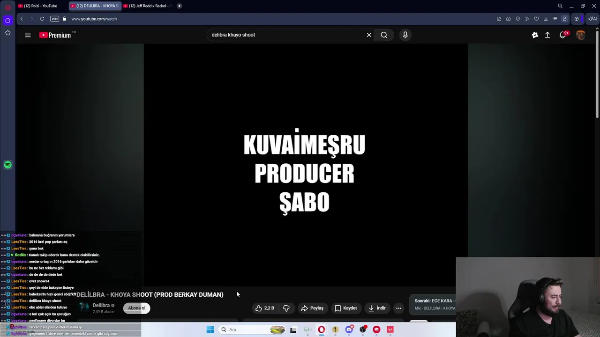This screenshot has width=600, height=337.
Task: Open the Opera main menu logo
Action: coord(7,7)
